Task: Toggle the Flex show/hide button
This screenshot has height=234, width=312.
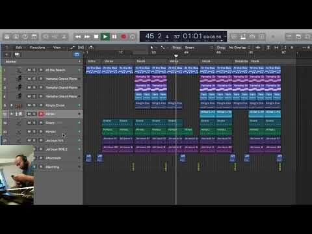Action: pos(81,47)
